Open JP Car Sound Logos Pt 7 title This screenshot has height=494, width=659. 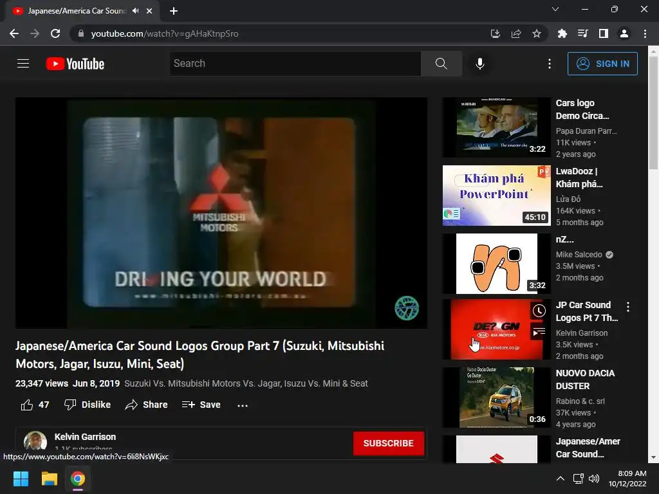coord(587,311)
